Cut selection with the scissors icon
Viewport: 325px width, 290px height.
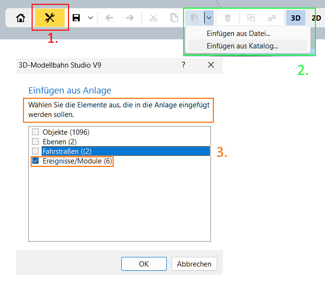[153, 18]
